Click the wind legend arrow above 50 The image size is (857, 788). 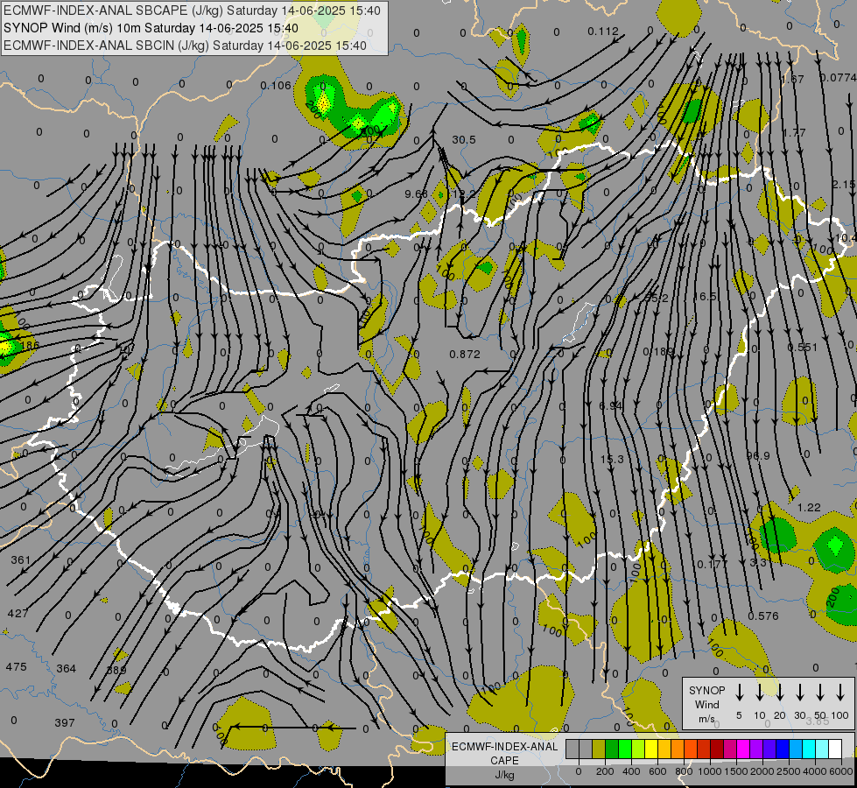coord(820,693)
